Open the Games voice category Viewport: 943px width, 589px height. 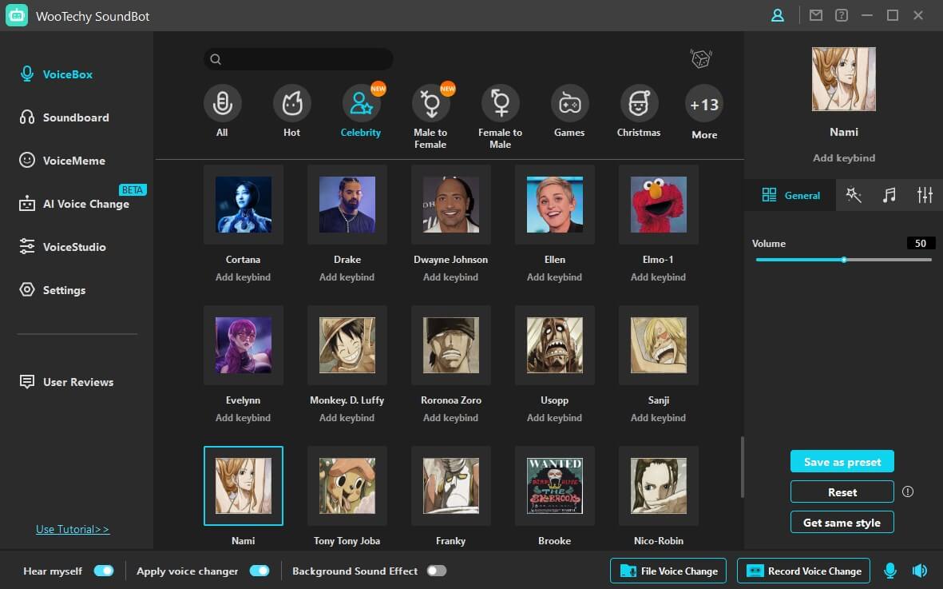(569, 104)
